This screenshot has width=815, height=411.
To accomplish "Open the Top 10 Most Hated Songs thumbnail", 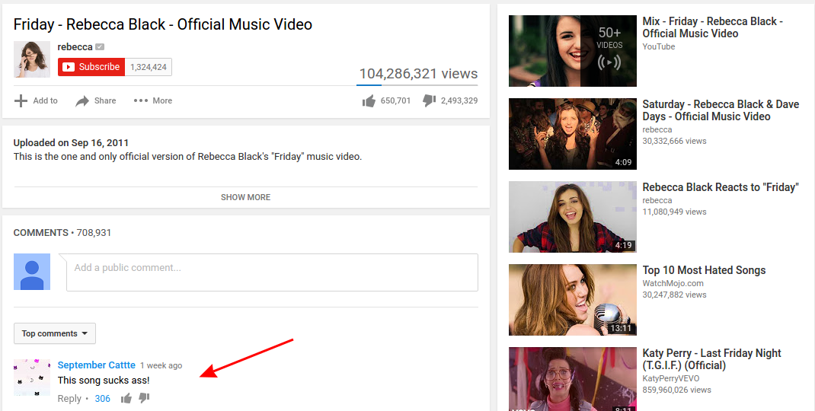I will 572,300.
